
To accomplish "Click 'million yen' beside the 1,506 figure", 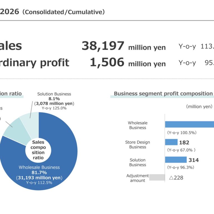I will (147, 64).
